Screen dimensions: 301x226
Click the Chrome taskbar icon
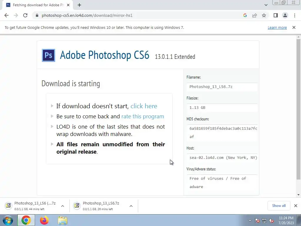[26, 220]
